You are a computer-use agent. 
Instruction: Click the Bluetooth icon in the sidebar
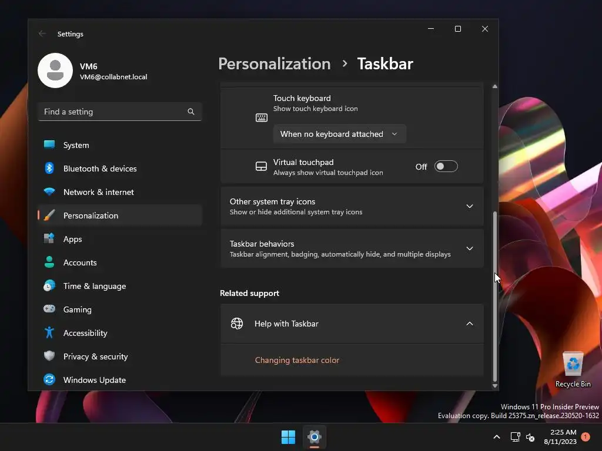click(49, 168)
